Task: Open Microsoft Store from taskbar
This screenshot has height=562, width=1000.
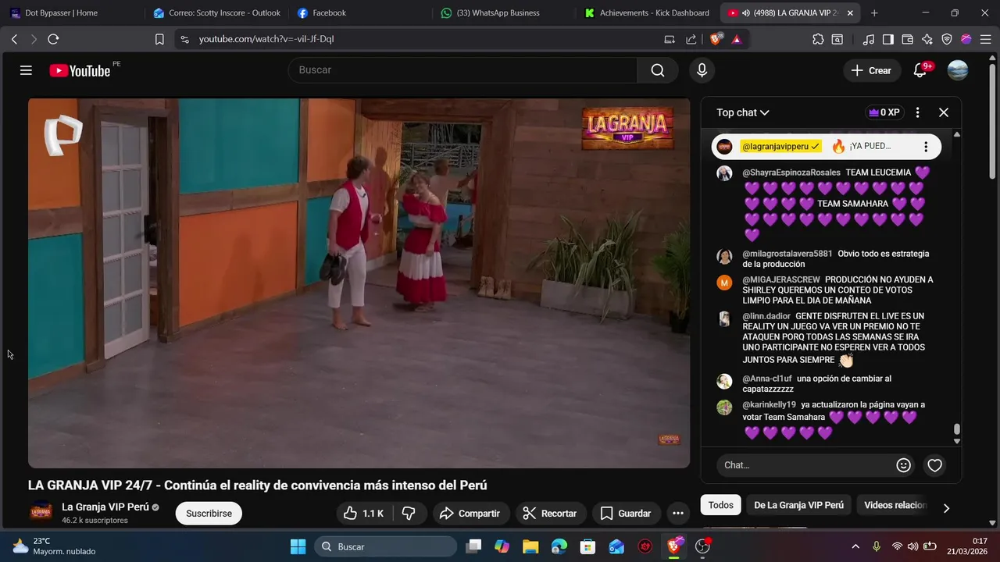Action: coord(587,546)
